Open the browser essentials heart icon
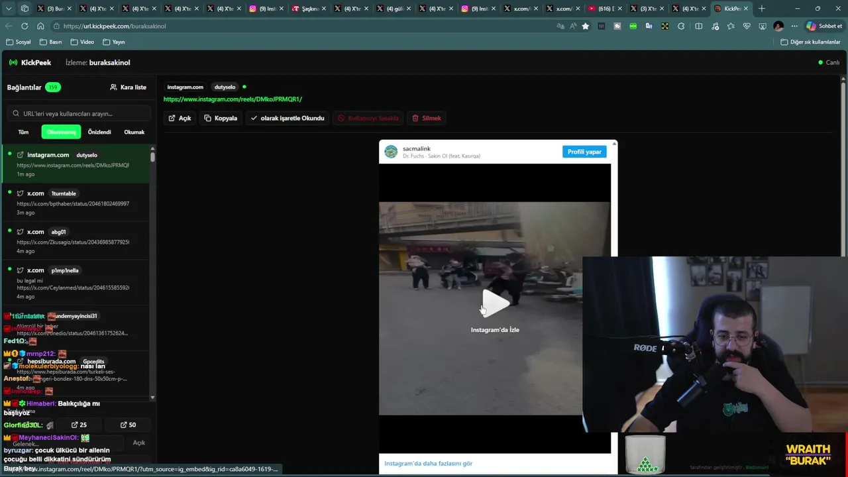The height and width of the screenshot is (477, 848). (747, 26)
